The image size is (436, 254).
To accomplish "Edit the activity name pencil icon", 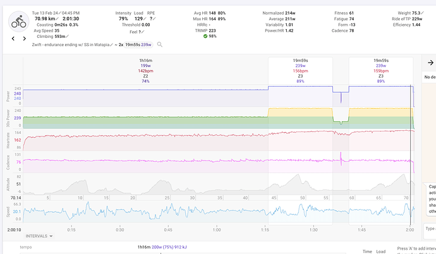I will 111,44.
